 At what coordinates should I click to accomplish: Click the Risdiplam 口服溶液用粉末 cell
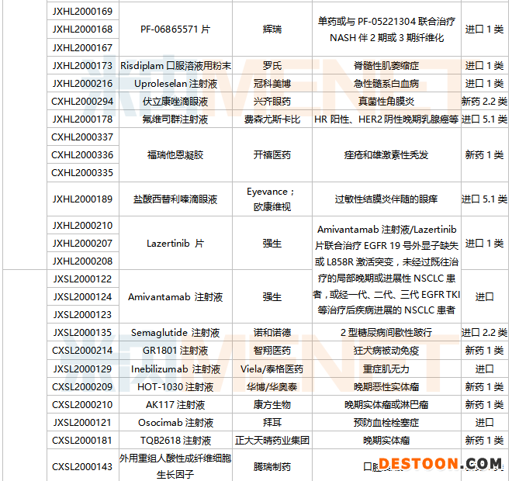175,66
